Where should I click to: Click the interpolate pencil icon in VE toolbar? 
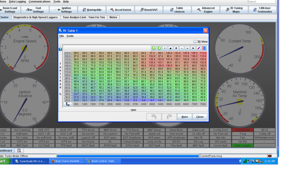click(x=198, y=48)
